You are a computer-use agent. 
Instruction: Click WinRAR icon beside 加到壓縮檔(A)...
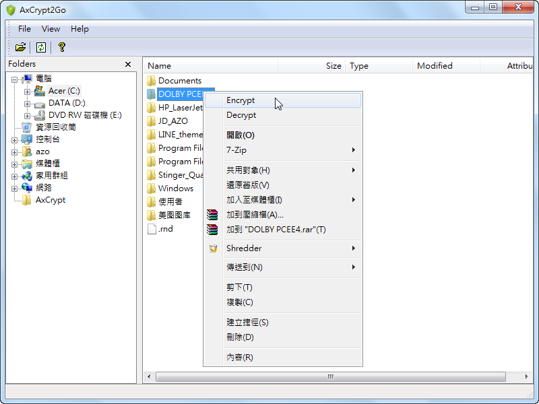click(212, 215)
